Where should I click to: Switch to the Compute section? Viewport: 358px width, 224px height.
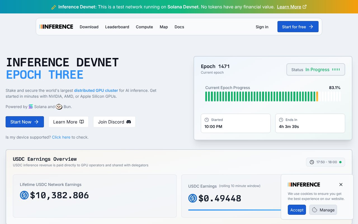tap(144, 27)
